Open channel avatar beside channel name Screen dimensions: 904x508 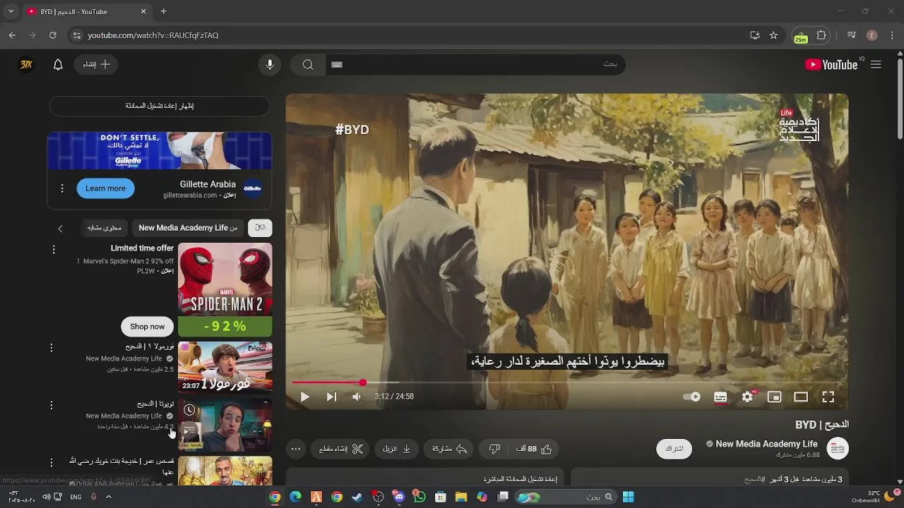pos(838,448)
